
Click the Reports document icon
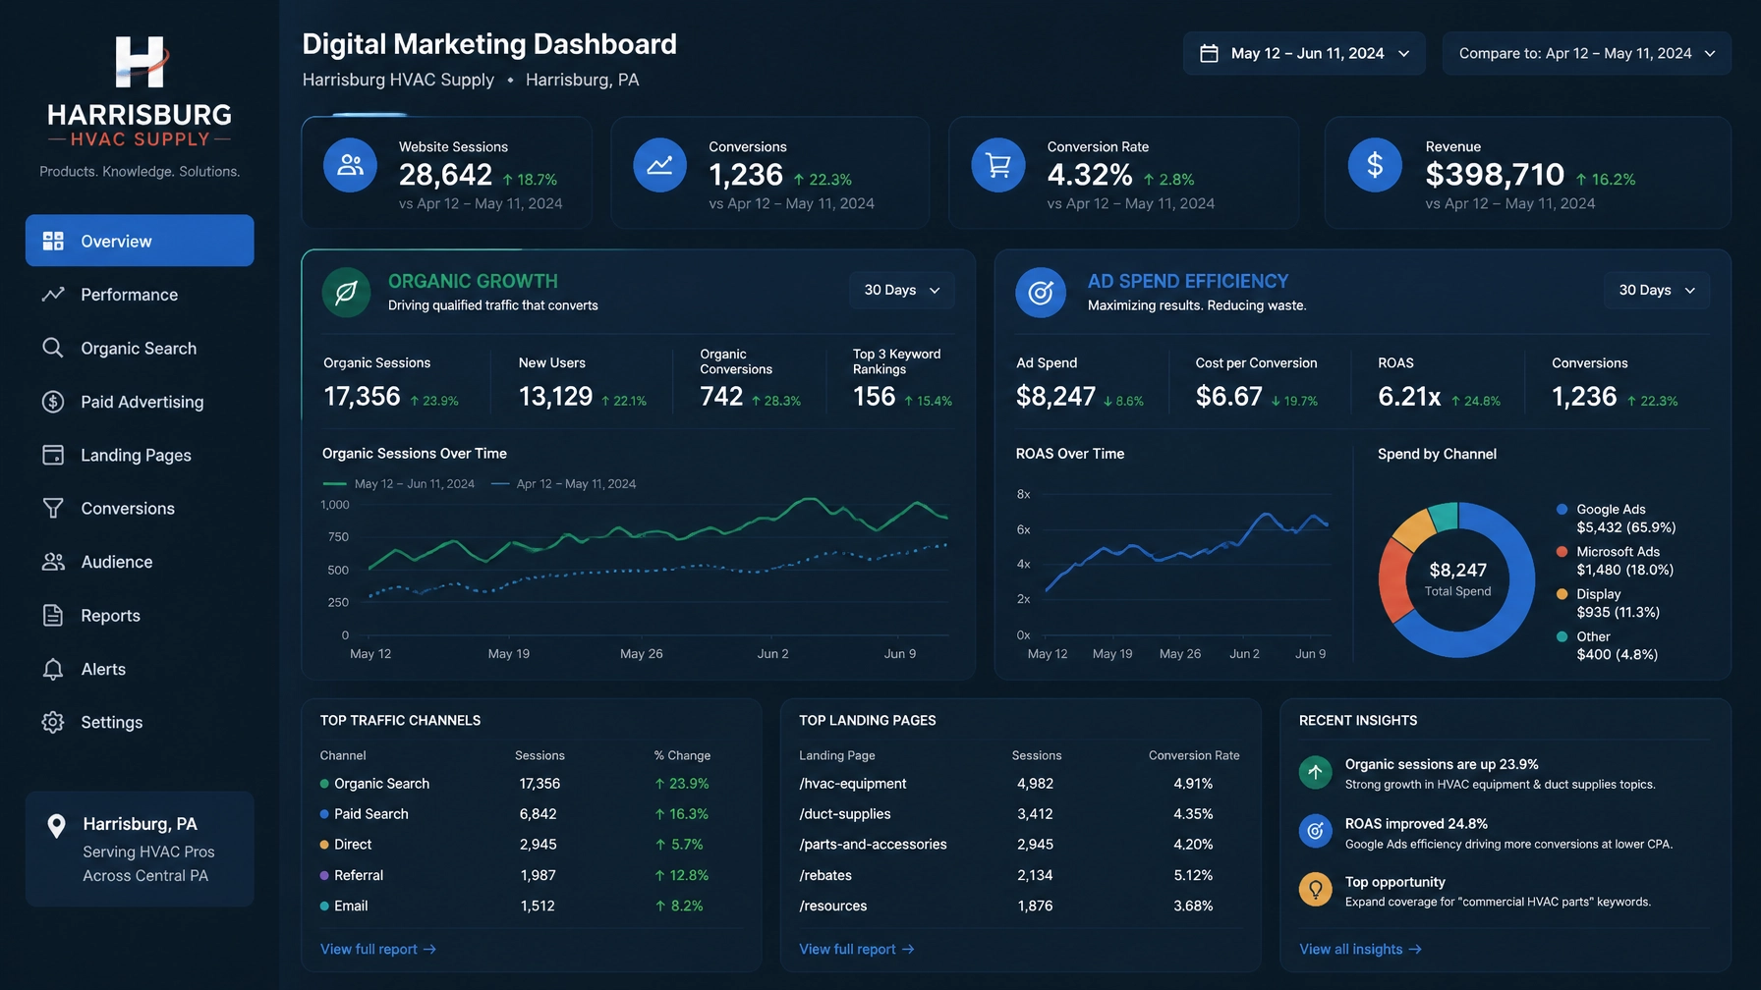[x=53, y=615]
